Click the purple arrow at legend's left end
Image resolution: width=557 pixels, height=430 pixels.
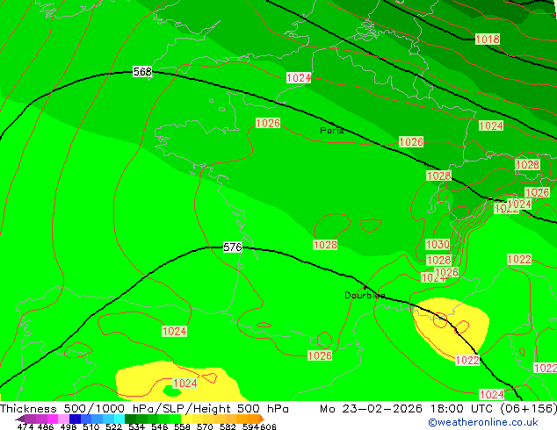[19, 419]
